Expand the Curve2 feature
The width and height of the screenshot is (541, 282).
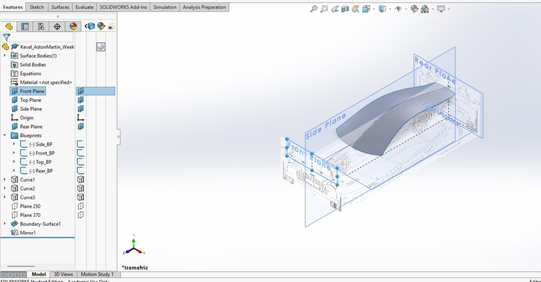pyautogui.click(x=5, y=188)
